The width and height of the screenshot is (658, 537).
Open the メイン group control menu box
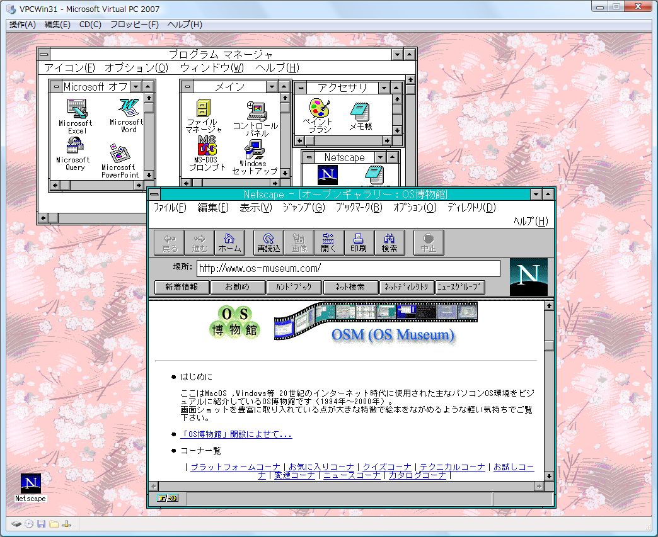point(187,87)
